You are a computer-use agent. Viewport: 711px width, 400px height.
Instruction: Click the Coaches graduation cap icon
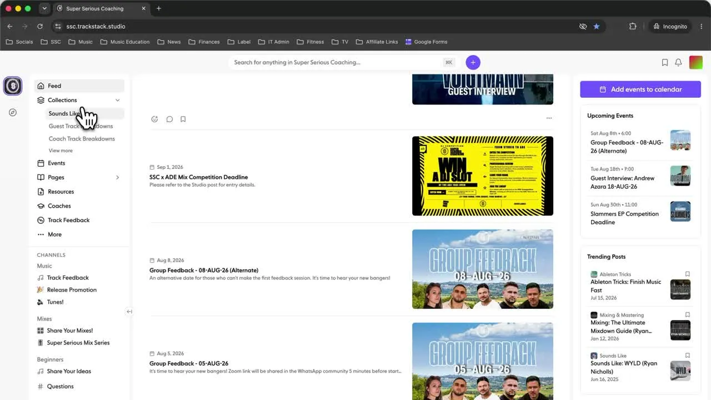coord(41,206)
